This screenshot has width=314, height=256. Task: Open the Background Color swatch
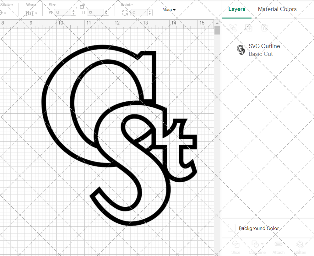click(x=232, y=228)
